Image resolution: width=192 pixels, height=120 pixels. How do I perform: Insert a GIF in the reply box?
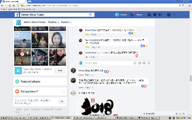pyautogui.click(x=144, y=63)
